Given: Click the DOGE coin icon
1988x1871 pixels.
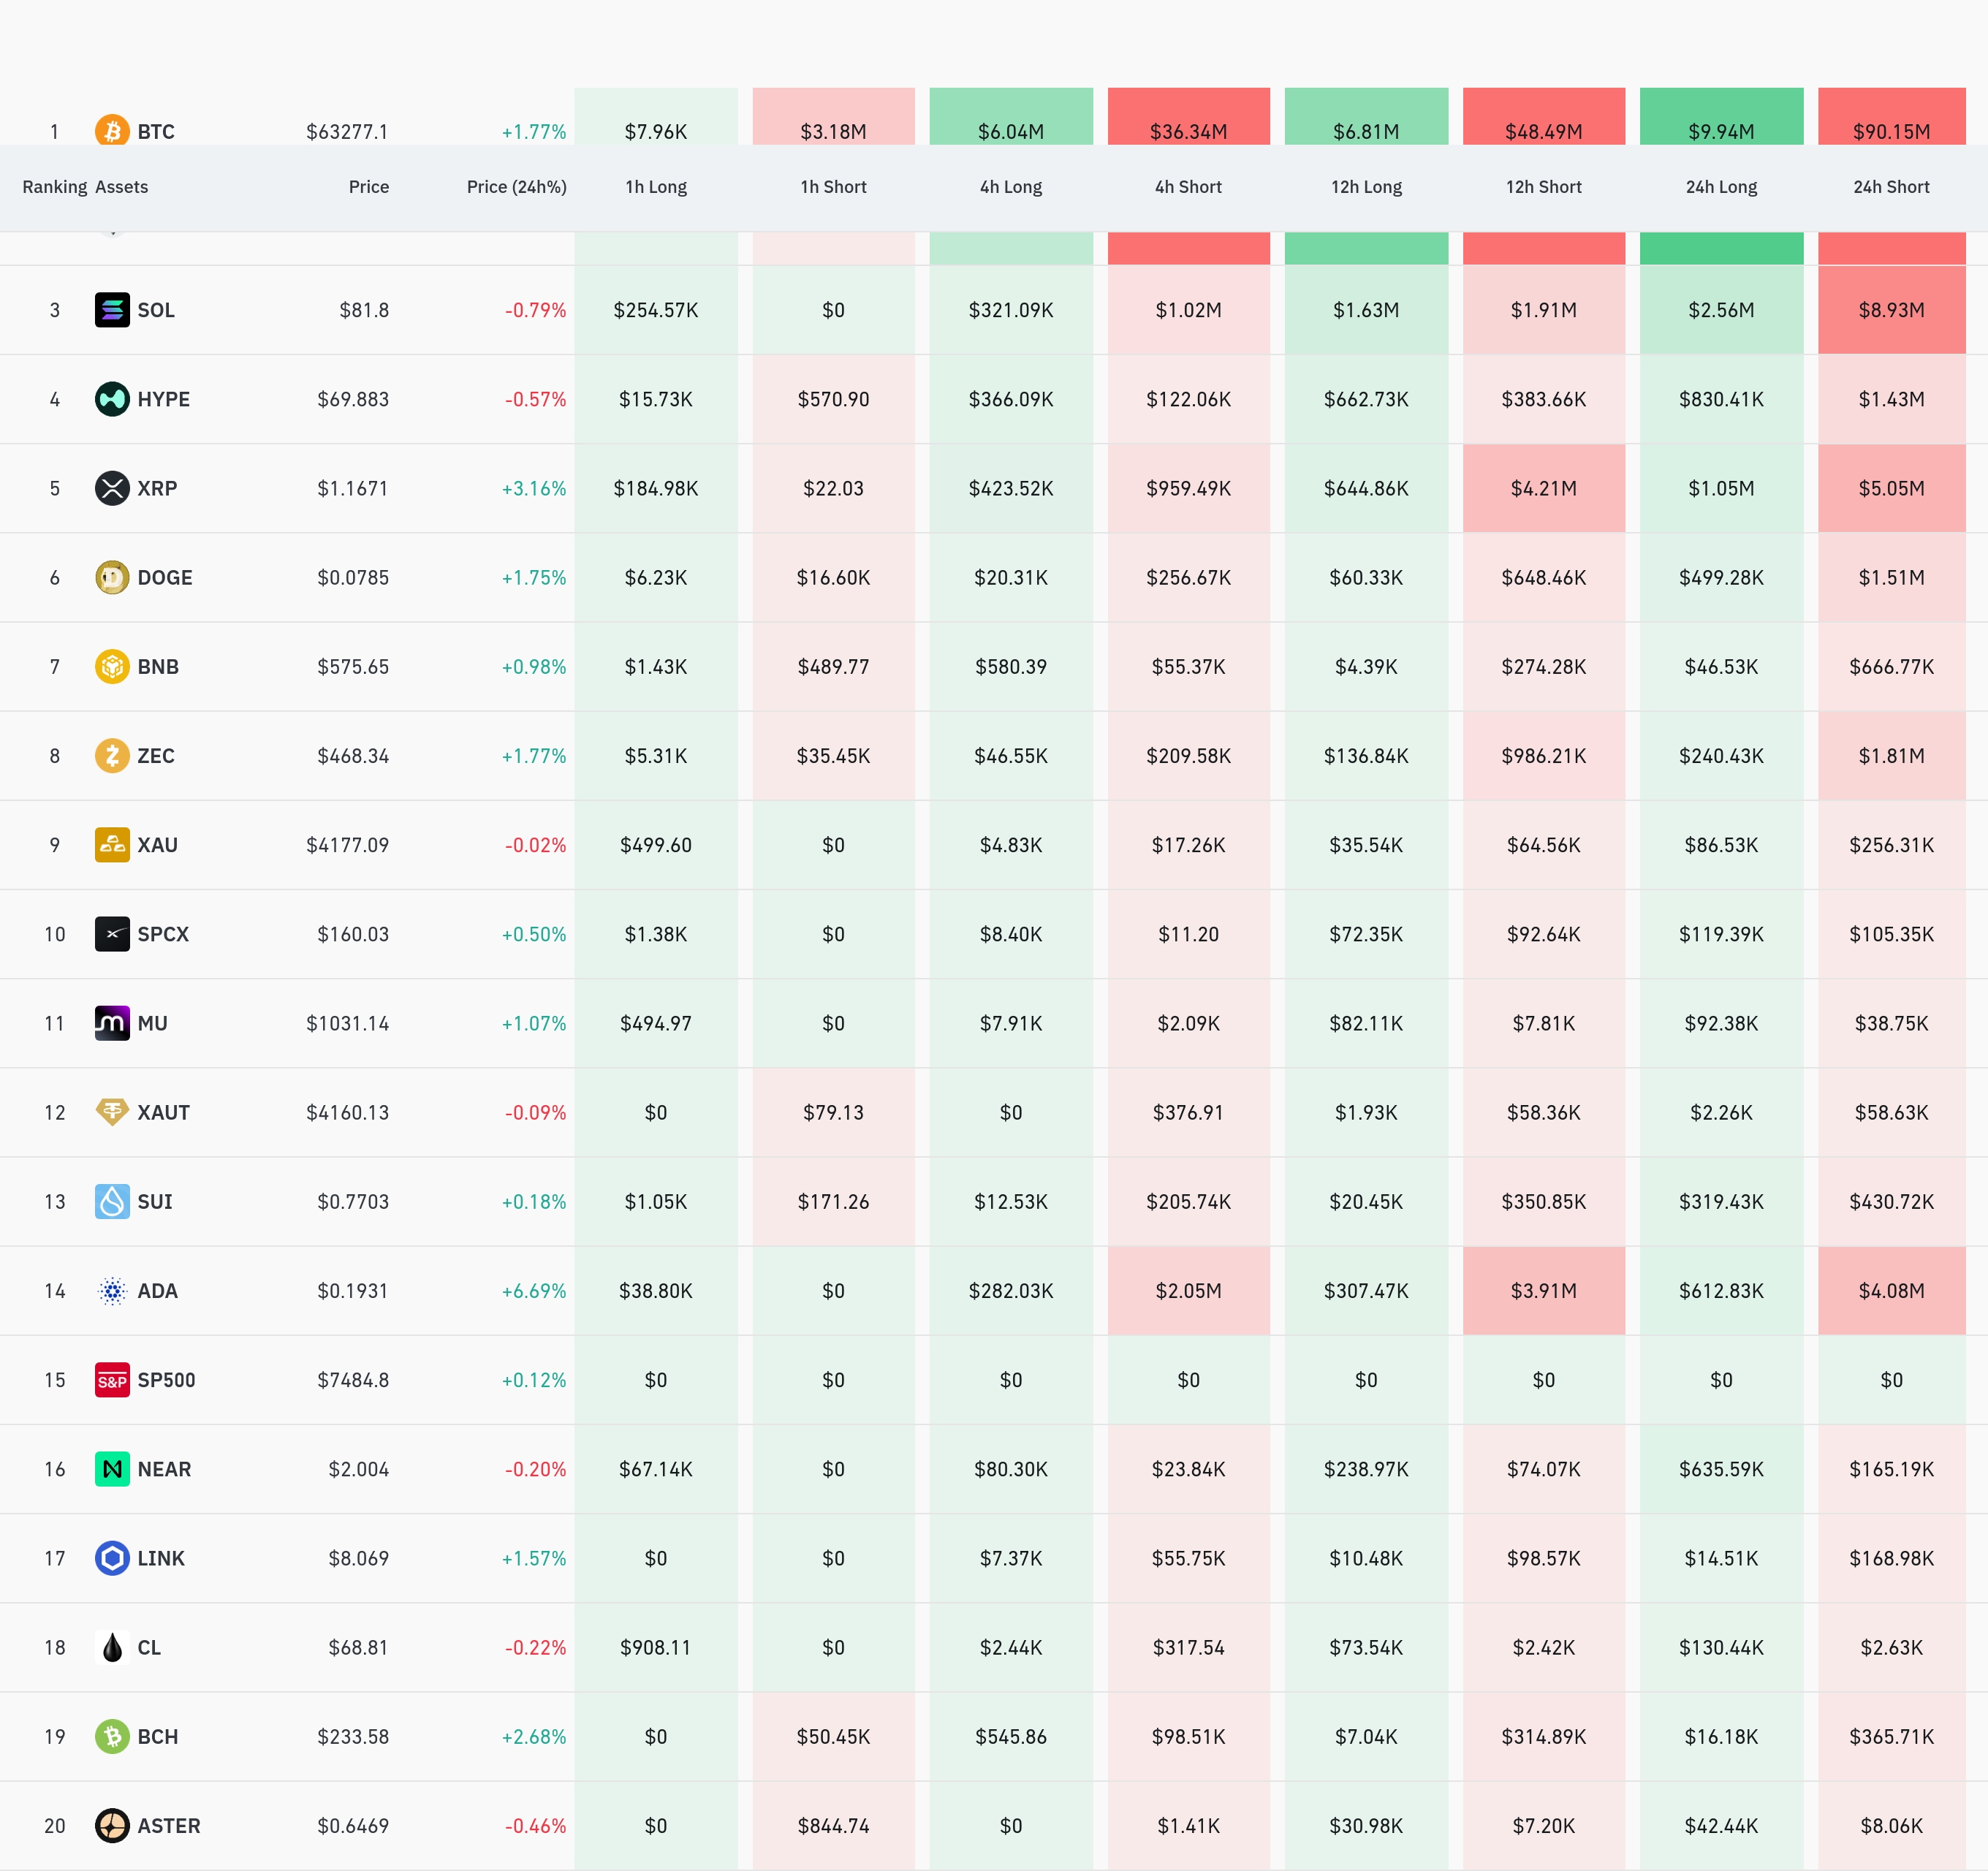Looking at the screenshot, I should click(112, 577).
